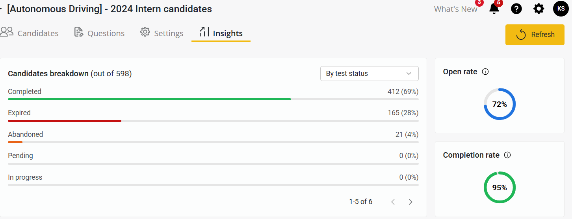The width and height of the screenshot is (572, 219).
Task: Click the Questions document icon
Action: pyautogui.click(x=78, y=32)
